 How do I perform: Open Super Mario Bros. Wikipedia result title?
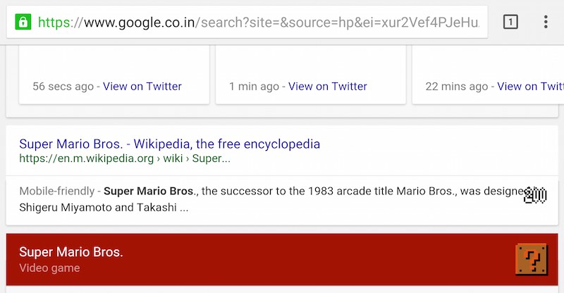(169, 144)
